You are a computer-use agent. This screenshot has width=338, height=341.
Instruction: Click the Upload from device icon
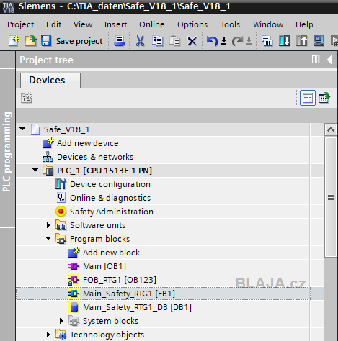pyautogui.click(x=302, y=41)
